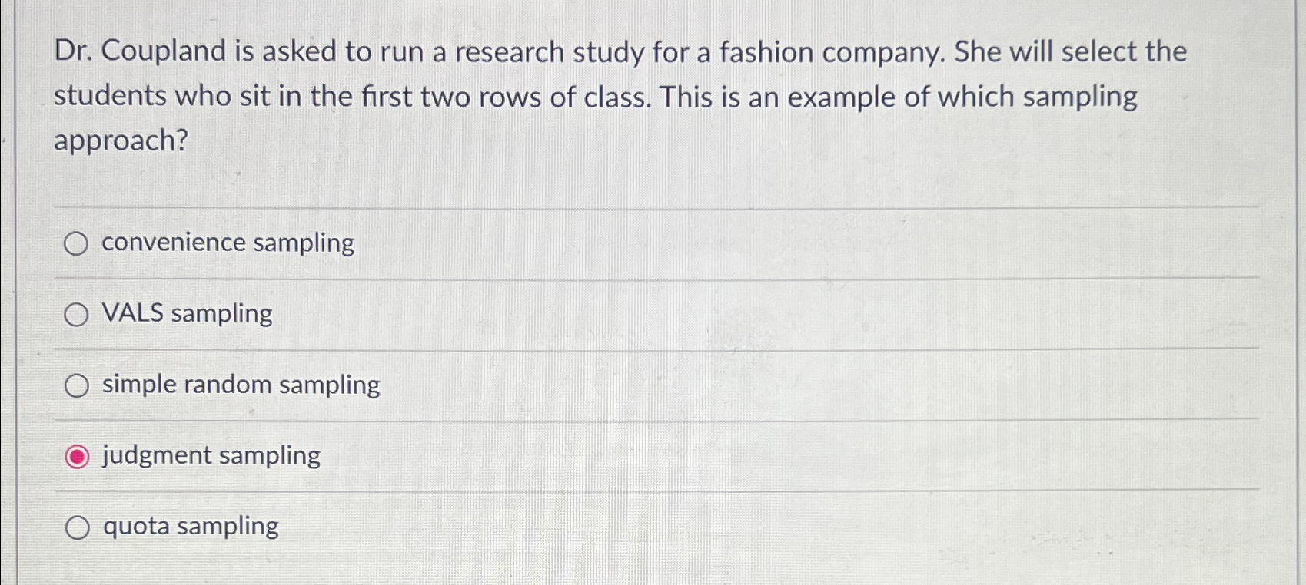Click the selected judgment sampling radio button
1306x585 pixels.
[x=77, y=456]
